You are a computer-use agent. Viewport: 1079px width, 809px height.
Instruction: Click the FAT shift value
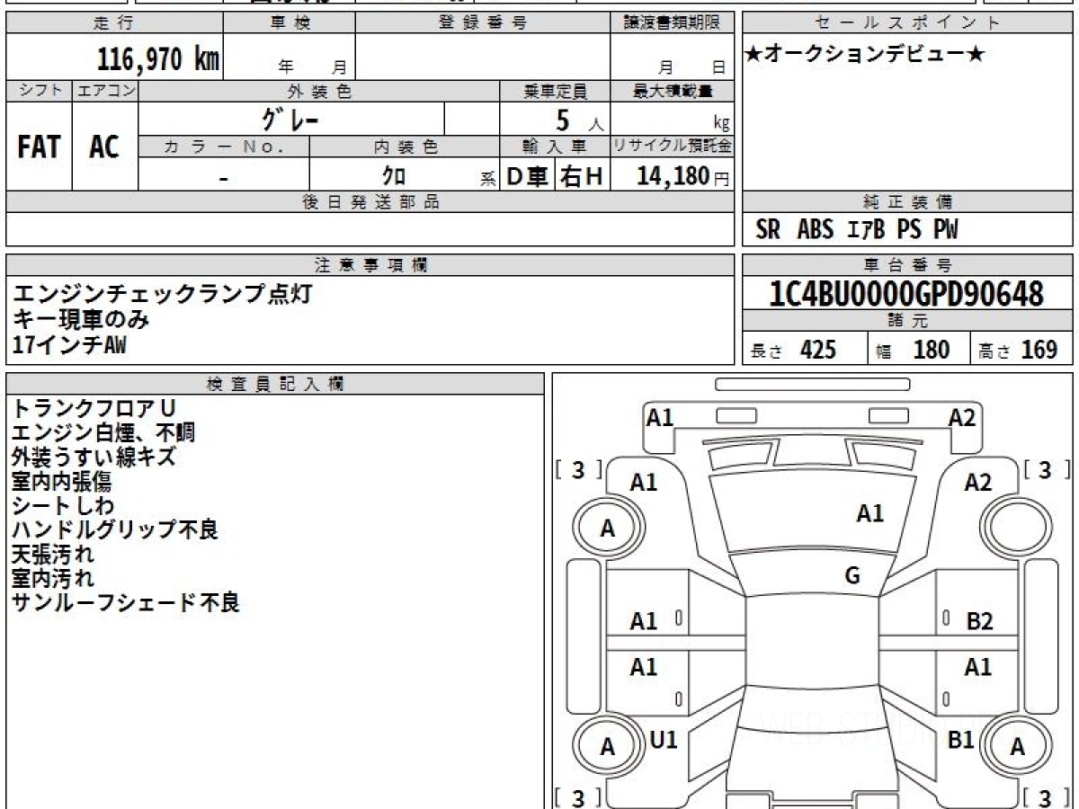(39, 147)
